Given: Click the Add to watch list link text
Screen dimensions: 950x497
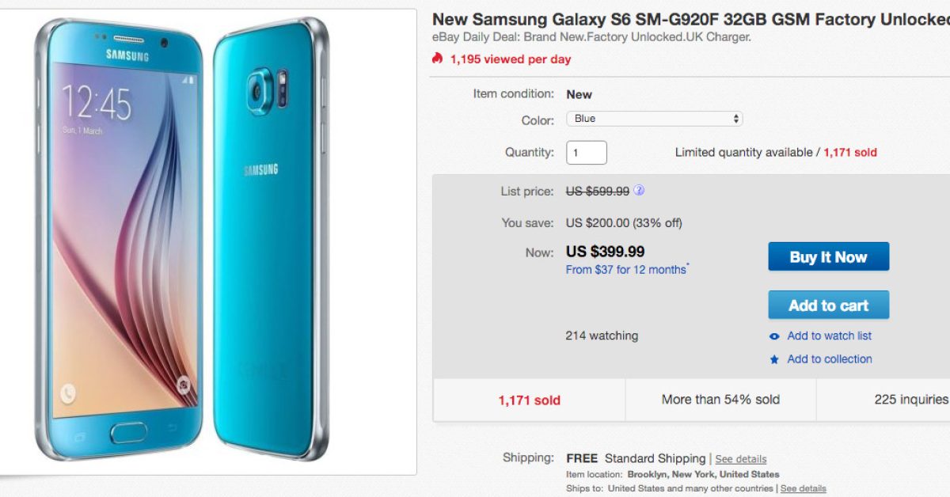Looking at the screenshot, I should (829, 336).
